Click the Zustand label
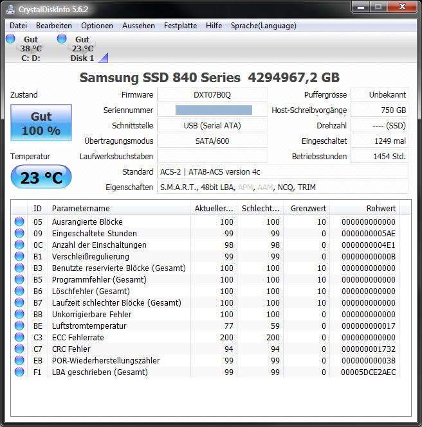The width and height of the screenshot is (422, 427). tap(24, 95)
